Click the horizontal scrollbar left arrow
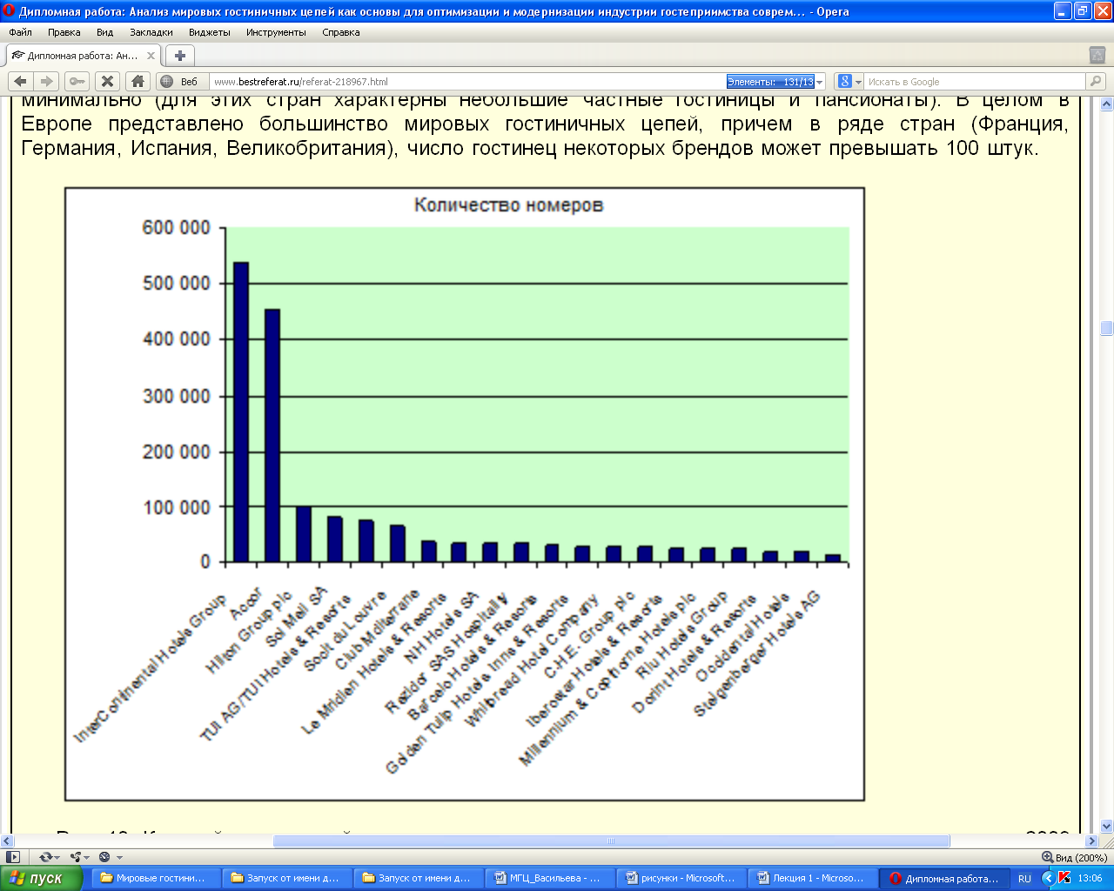1114x891 pixels. click(7, 841)
